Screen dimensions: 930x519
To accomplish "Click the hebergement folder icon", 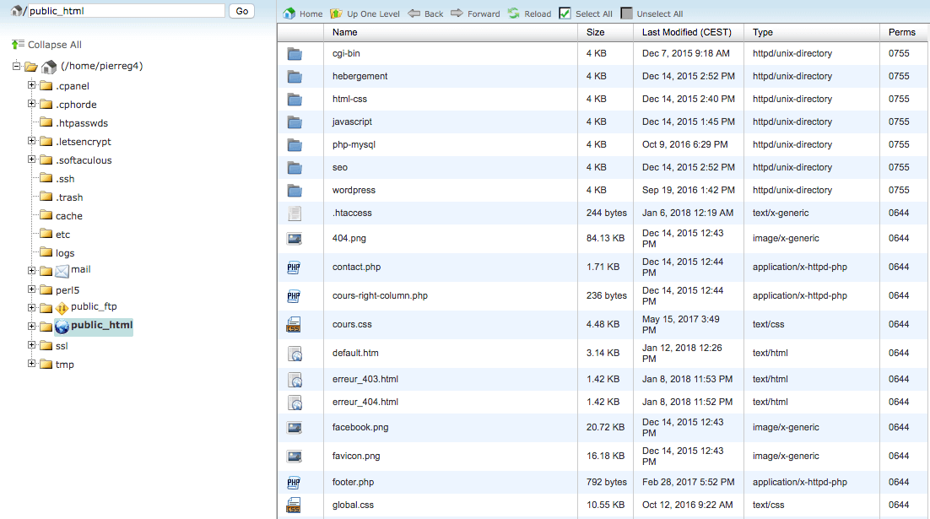I will [x=295, y=77].
